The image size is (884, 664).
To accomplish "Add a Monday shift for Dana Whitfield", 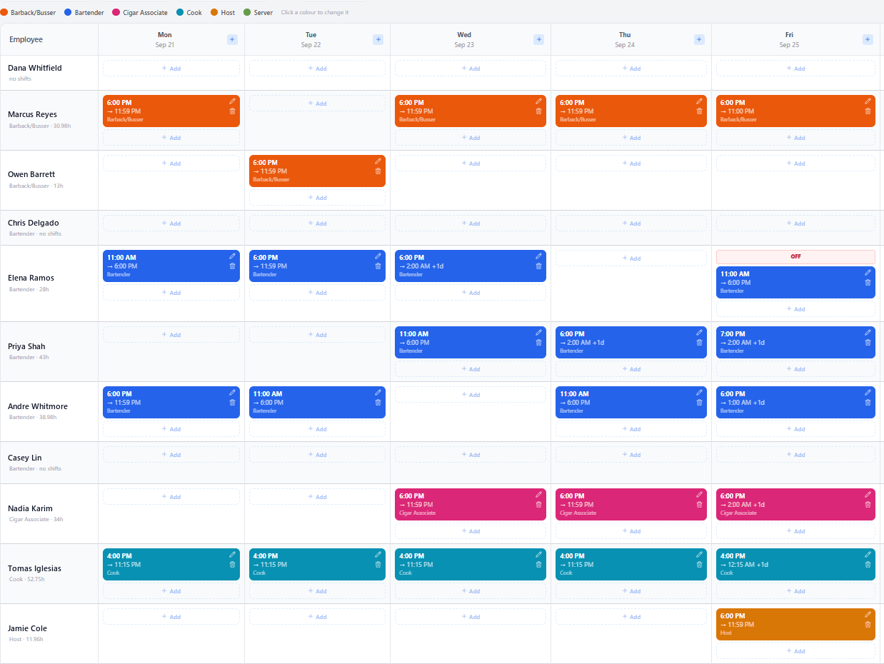I will tap(171, 69).
